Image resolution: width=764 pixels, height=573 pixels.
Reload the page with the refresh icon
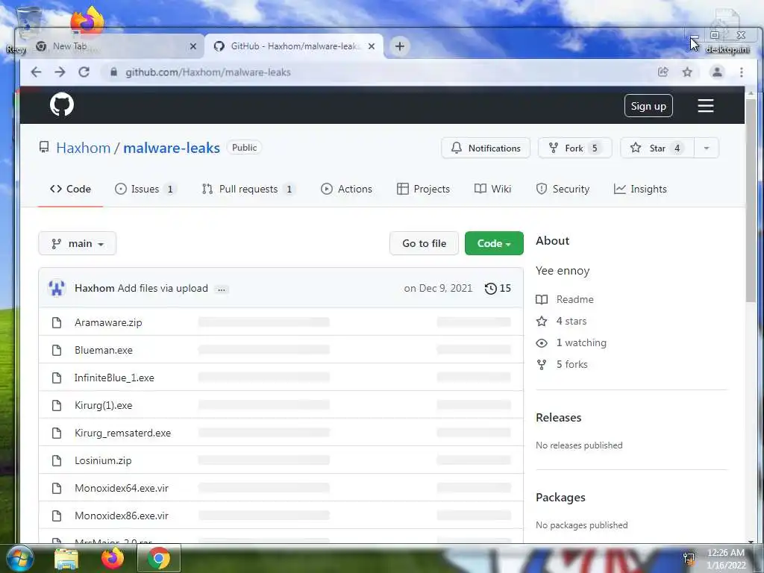tap(84, 72)
